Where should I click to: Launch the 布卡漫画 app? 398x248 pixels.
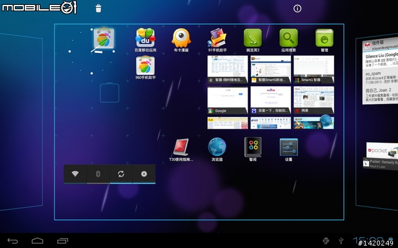coord(181,40)
